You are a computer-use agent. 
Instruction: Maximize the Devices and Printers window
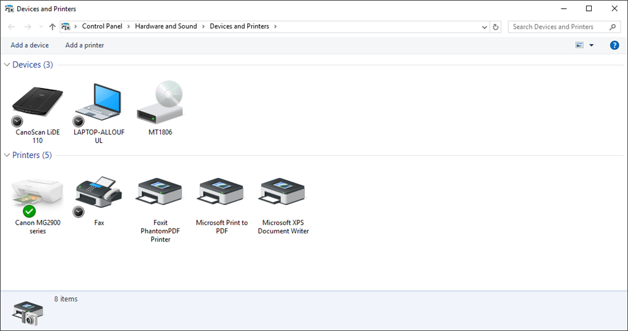tap(589, 9)
